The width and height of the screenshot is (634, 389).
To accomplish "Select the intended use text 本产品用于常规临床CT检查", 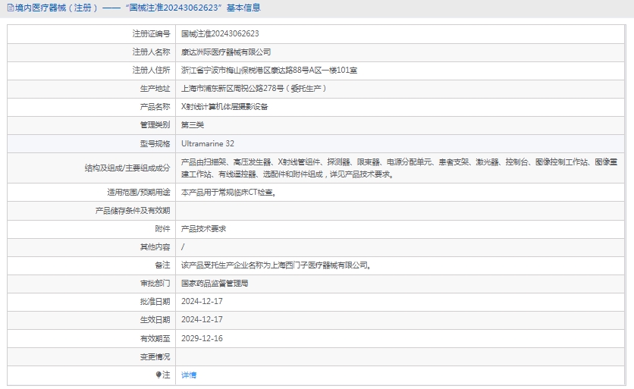I will [228, 193].
